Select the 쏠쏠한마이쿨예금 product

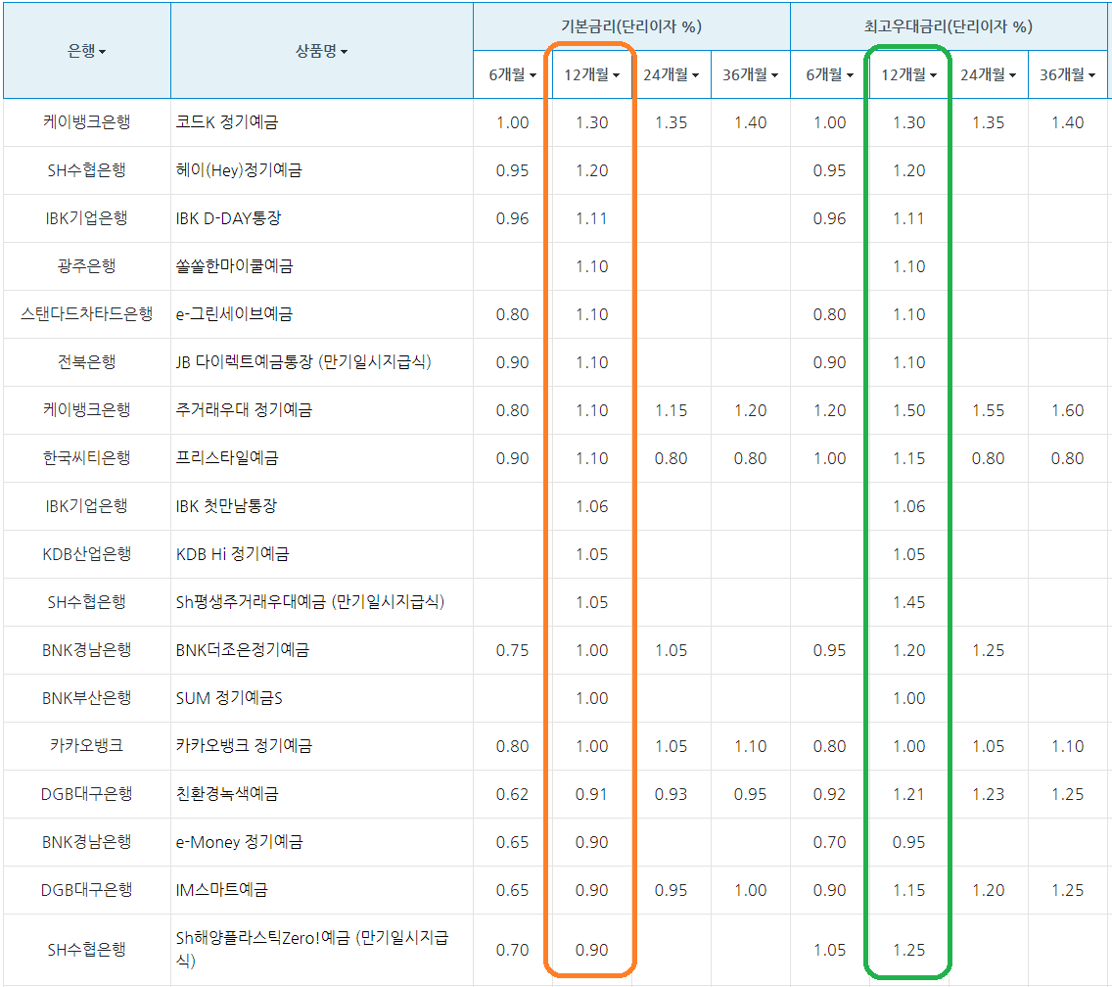pyautogui.click(x=235, y=266)
